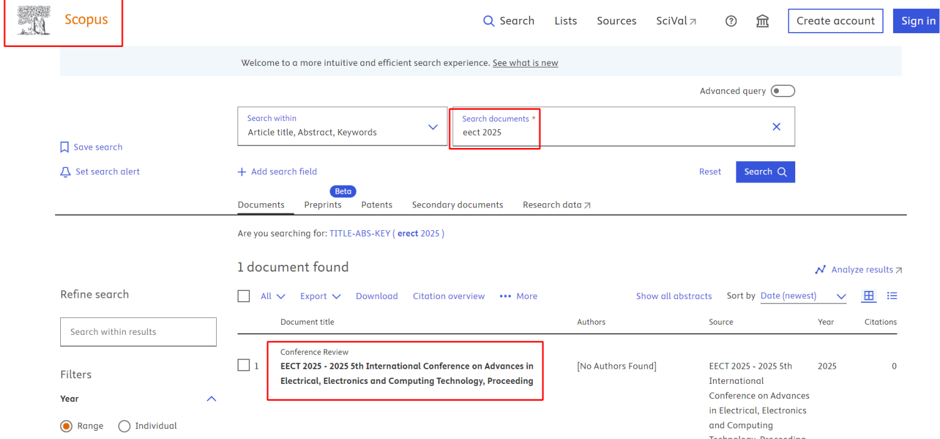Click Show all abstracts
The width and height of the screenshot is (940, 439).
674,296
